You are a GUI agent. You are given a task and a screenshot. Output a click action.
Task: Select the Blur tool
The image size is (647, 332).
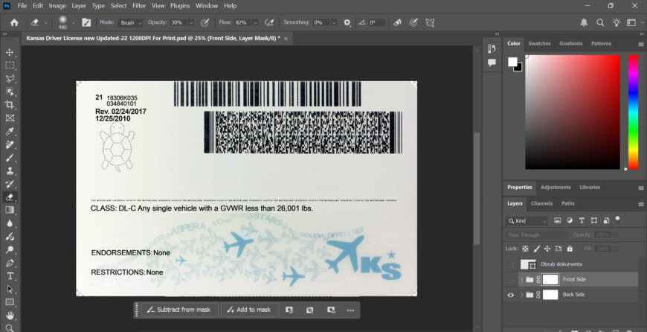pyautogui.click(x=10, y=223)
